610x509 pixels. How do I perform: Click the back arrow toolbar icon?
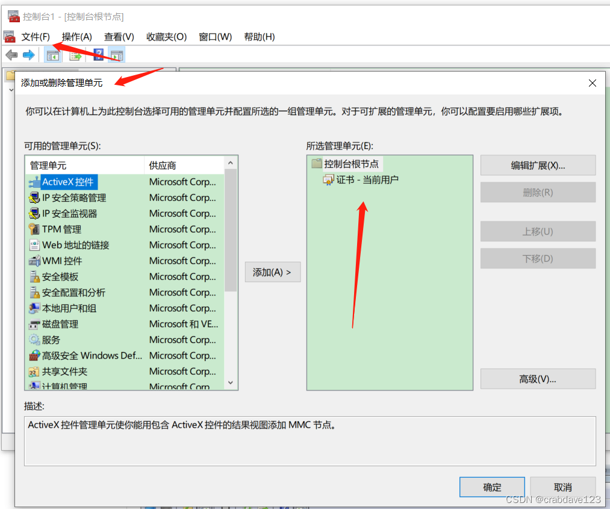point(11,55)
